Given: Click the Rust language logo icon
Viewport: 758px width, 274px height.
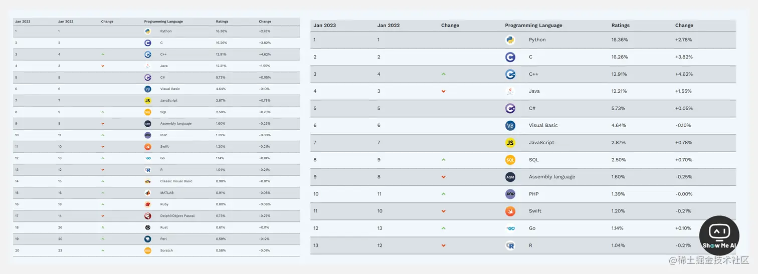Looking at the screenshot, I should point(147,227).
